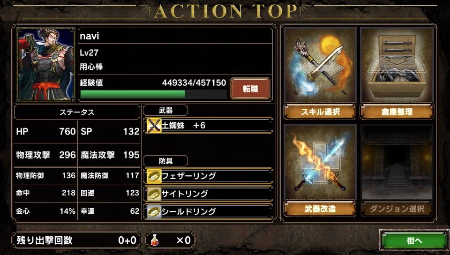Click the 武器改造 label button
The height and width of the screenshot is (255, 450).
coord(320,209)
